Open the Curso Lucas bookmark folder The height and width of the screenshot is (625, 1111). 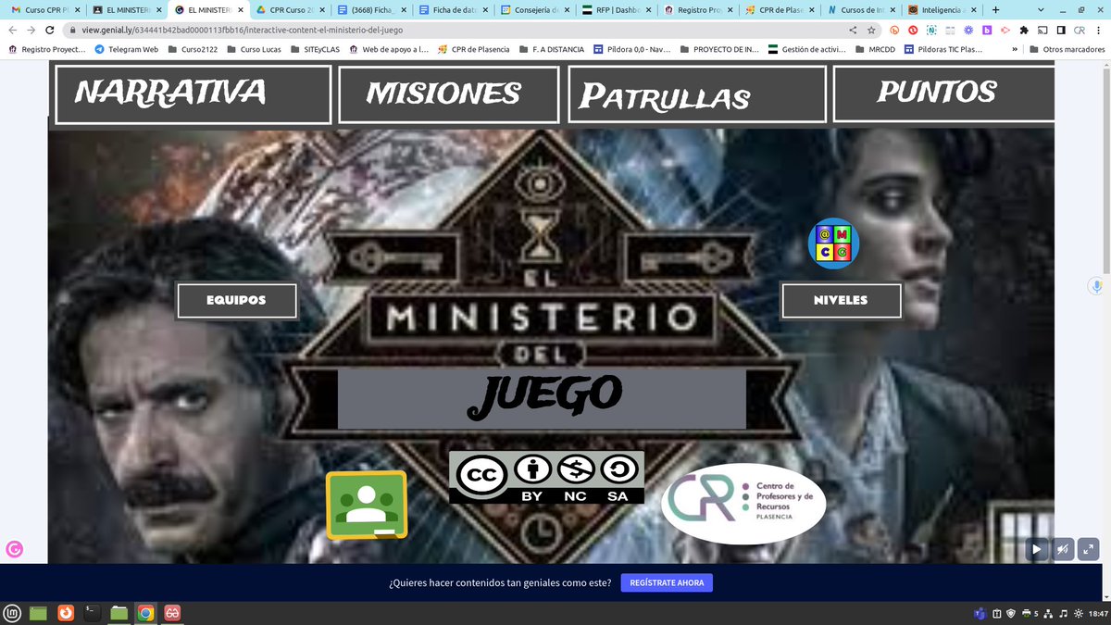[x=255, y=49]
